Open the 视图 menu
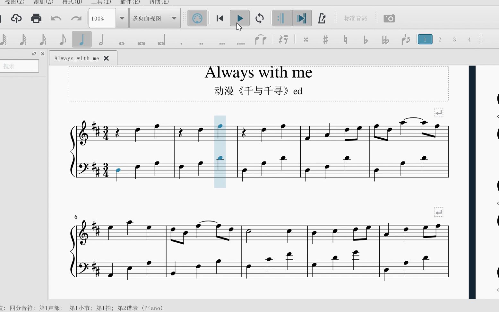Screen dimensions: 499x312 coord(14,2)
